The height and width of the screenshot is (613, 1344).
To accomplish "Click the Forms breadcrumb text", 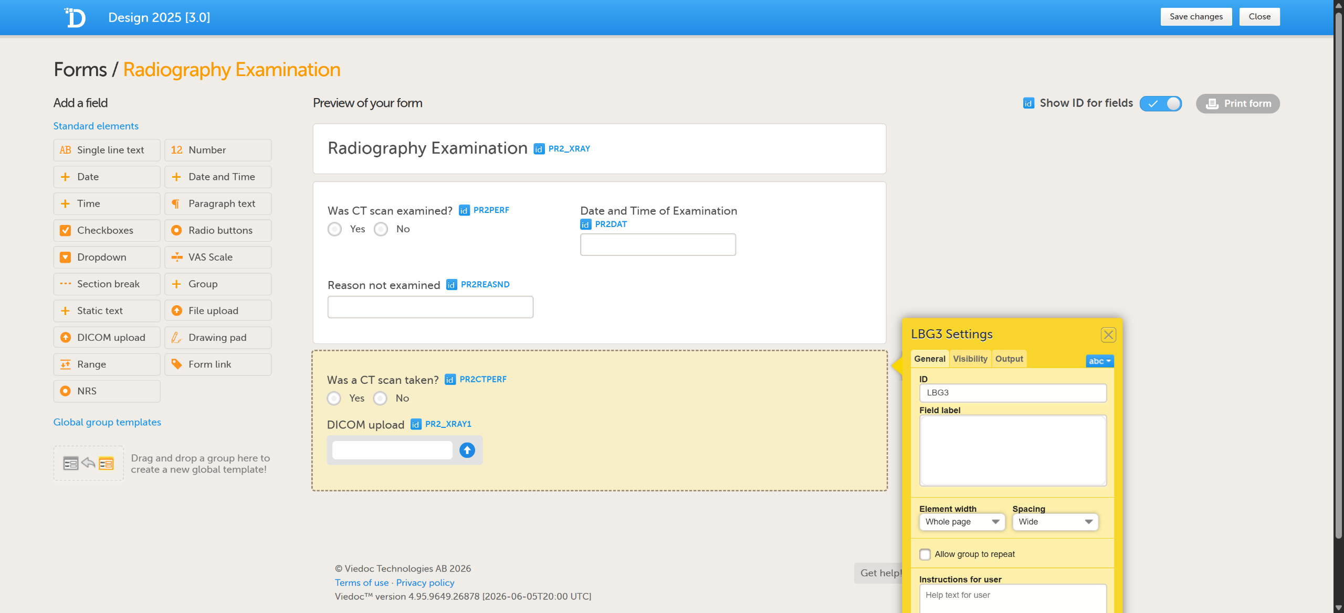I will tap(80, 70).
